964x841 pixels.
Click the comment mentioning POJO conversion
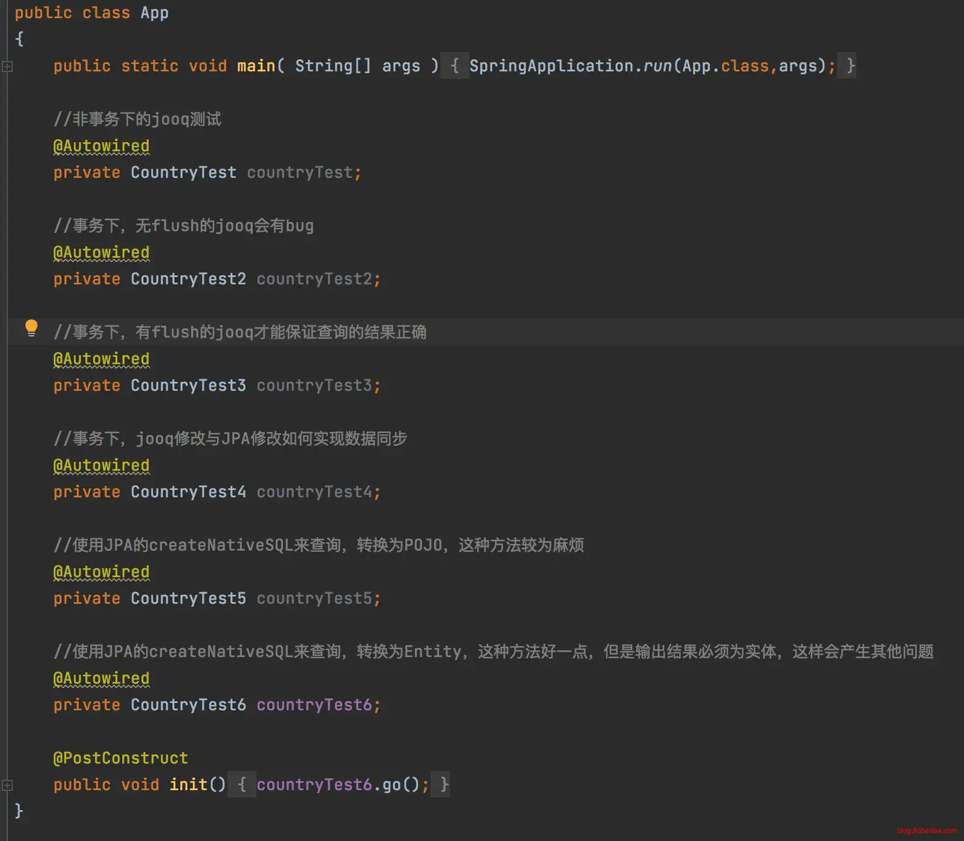pos(318,545)
